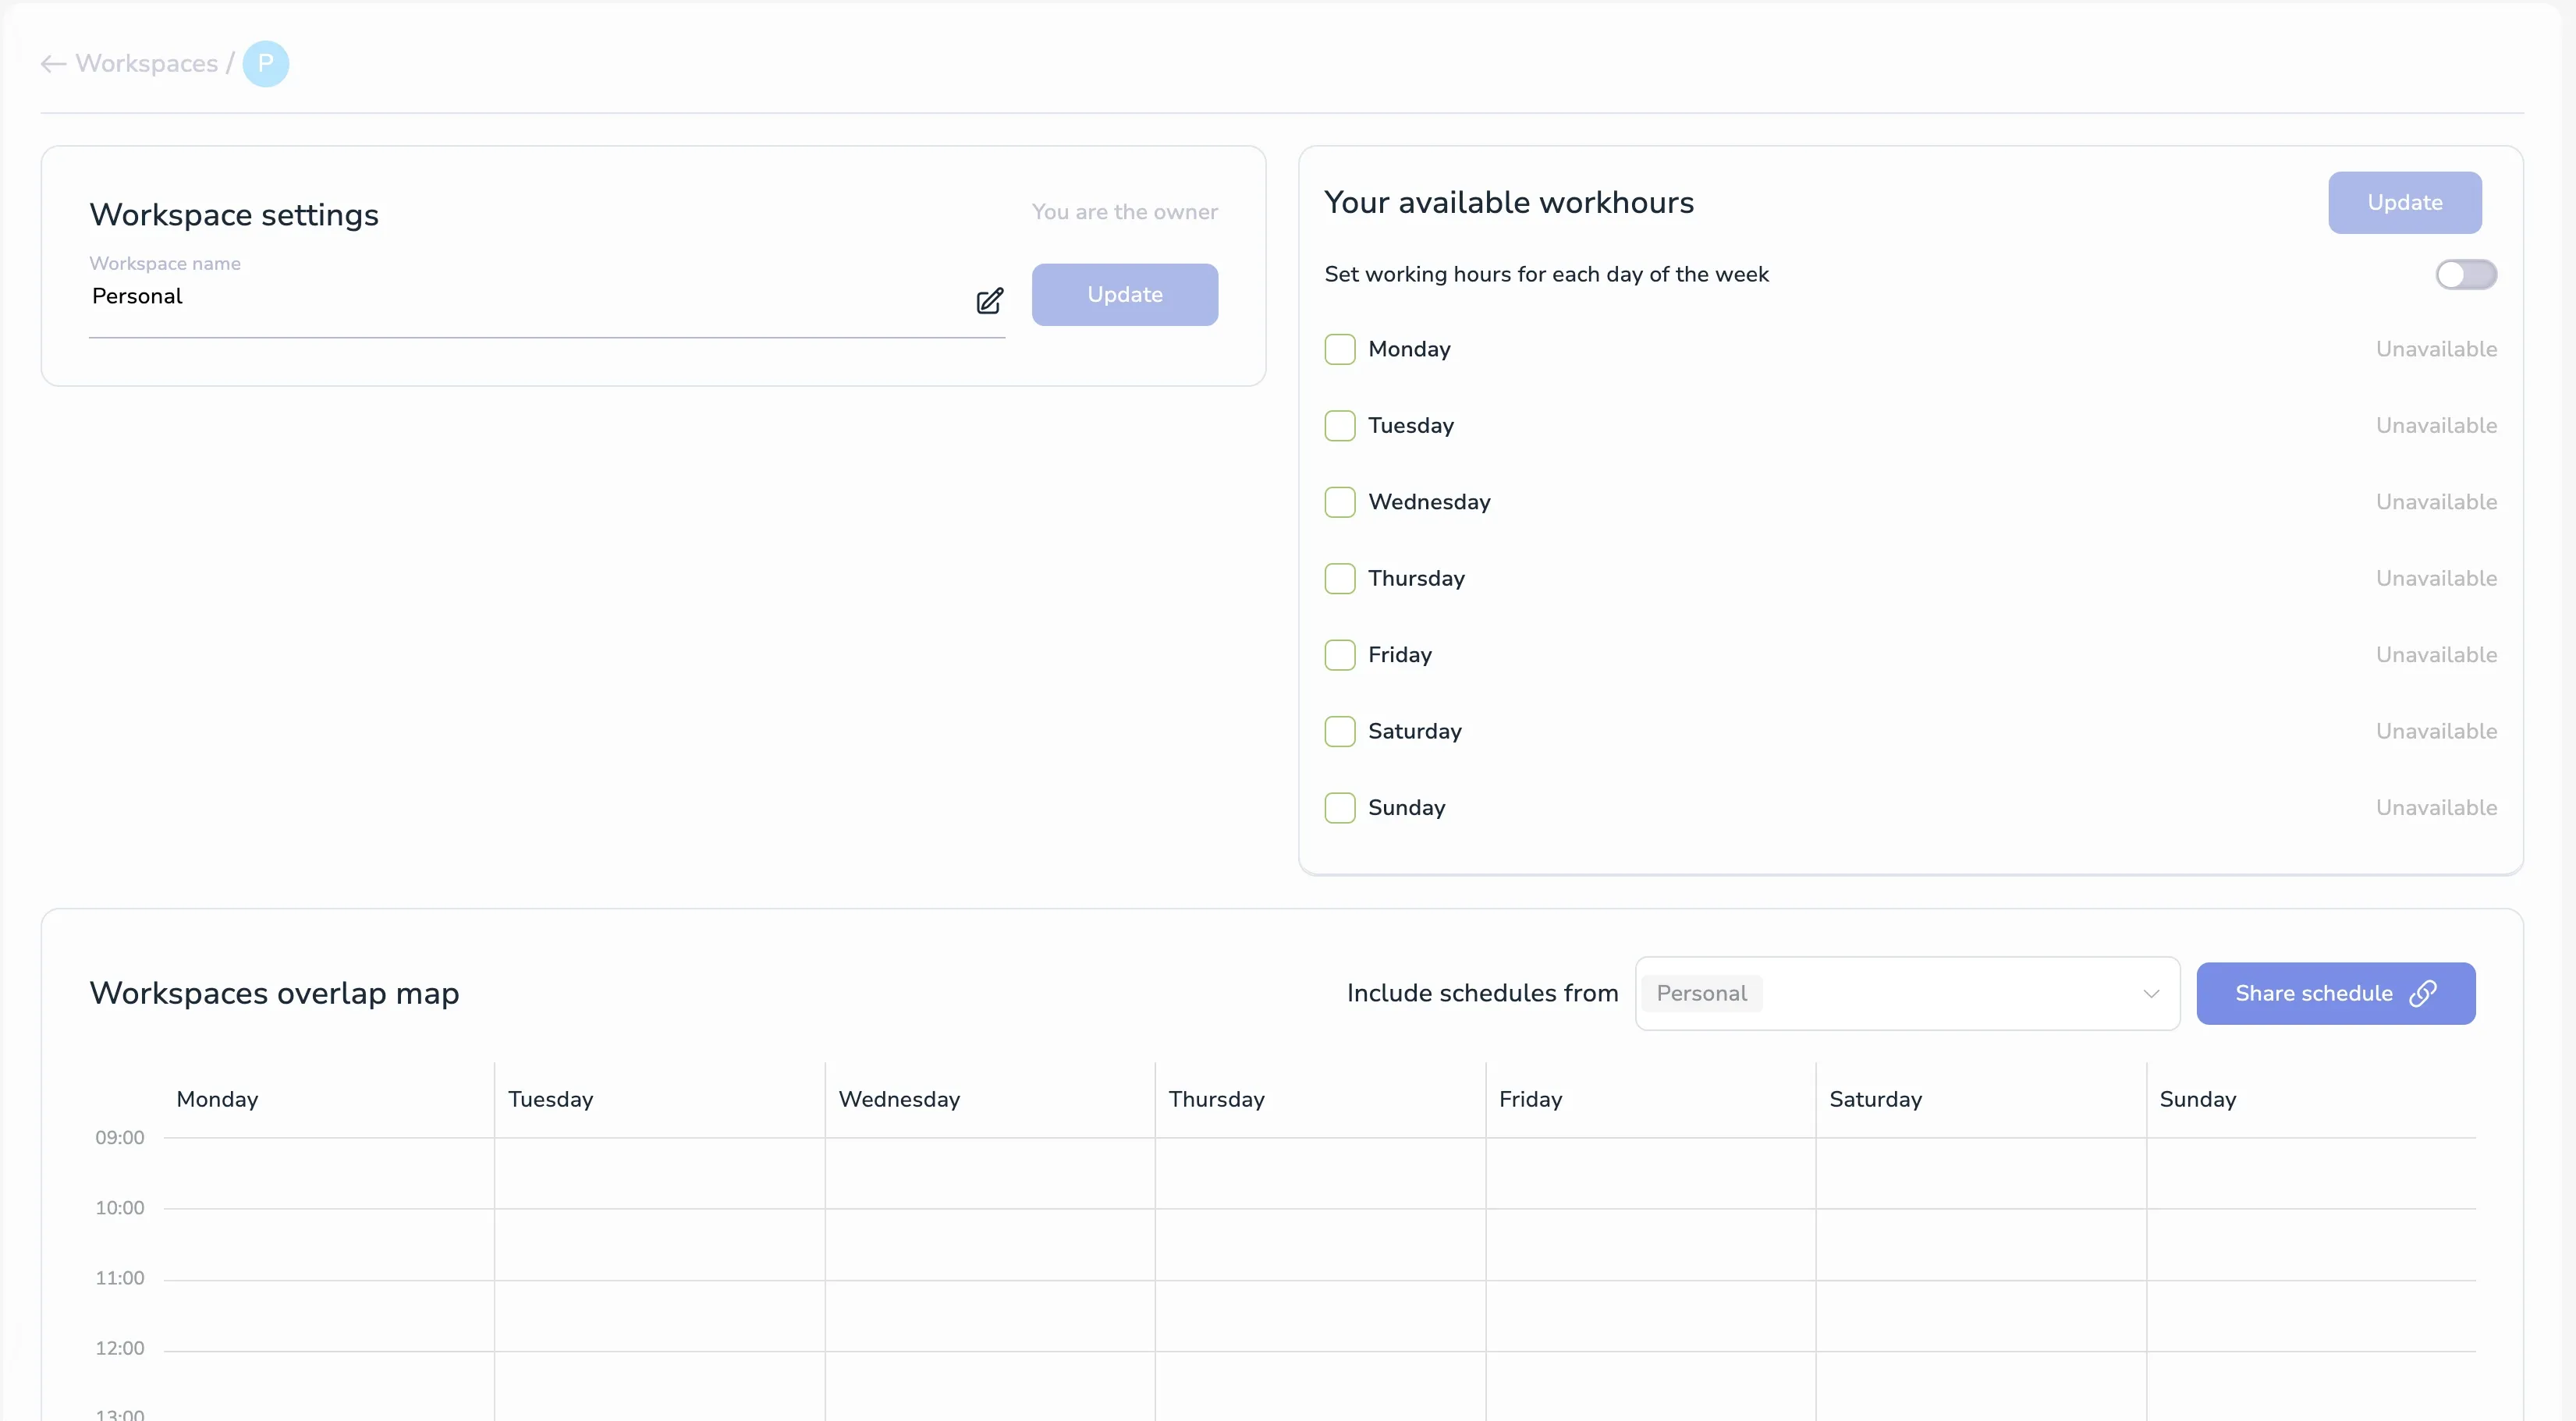Viewport: 2576px width, 1421px height.
Task: Click the pencil edit icon for workspace name
Action: [989, 301]
